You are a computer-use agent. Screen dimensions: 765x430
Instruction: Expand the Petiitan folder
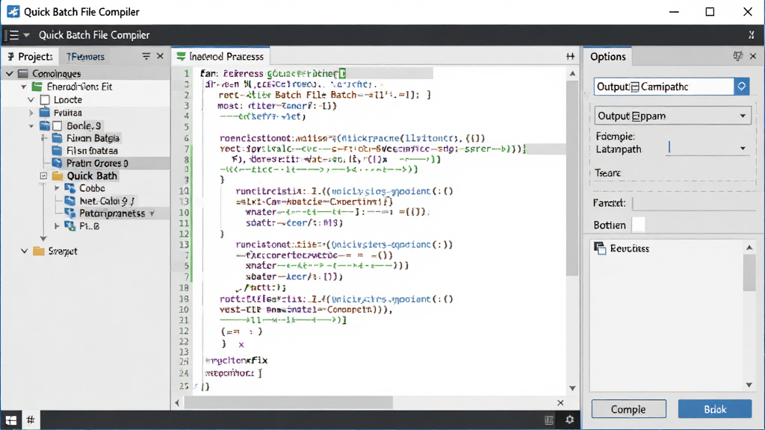pos(31,113)
